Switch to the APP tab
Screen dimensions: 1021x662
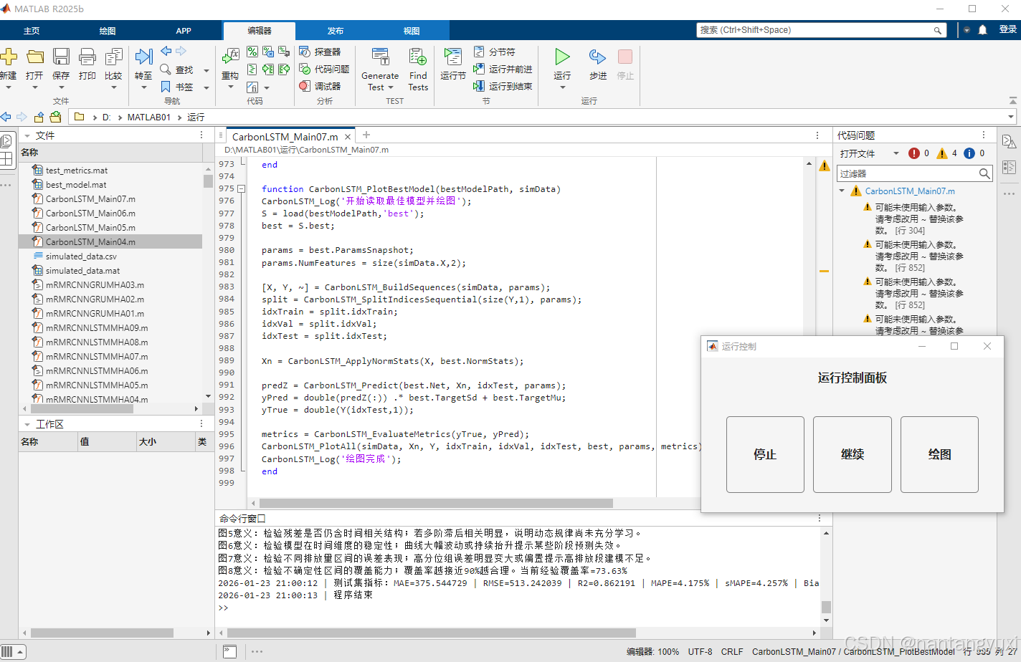click(x=184, y=31)
